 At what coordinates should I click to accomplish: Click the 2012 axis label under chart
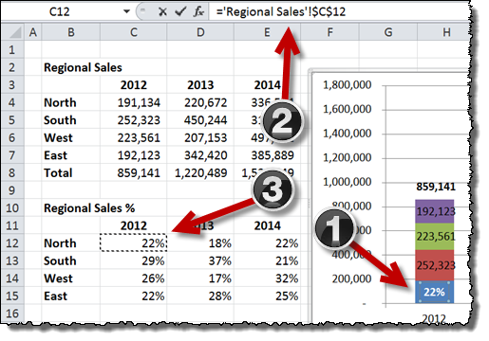point(434,318)
